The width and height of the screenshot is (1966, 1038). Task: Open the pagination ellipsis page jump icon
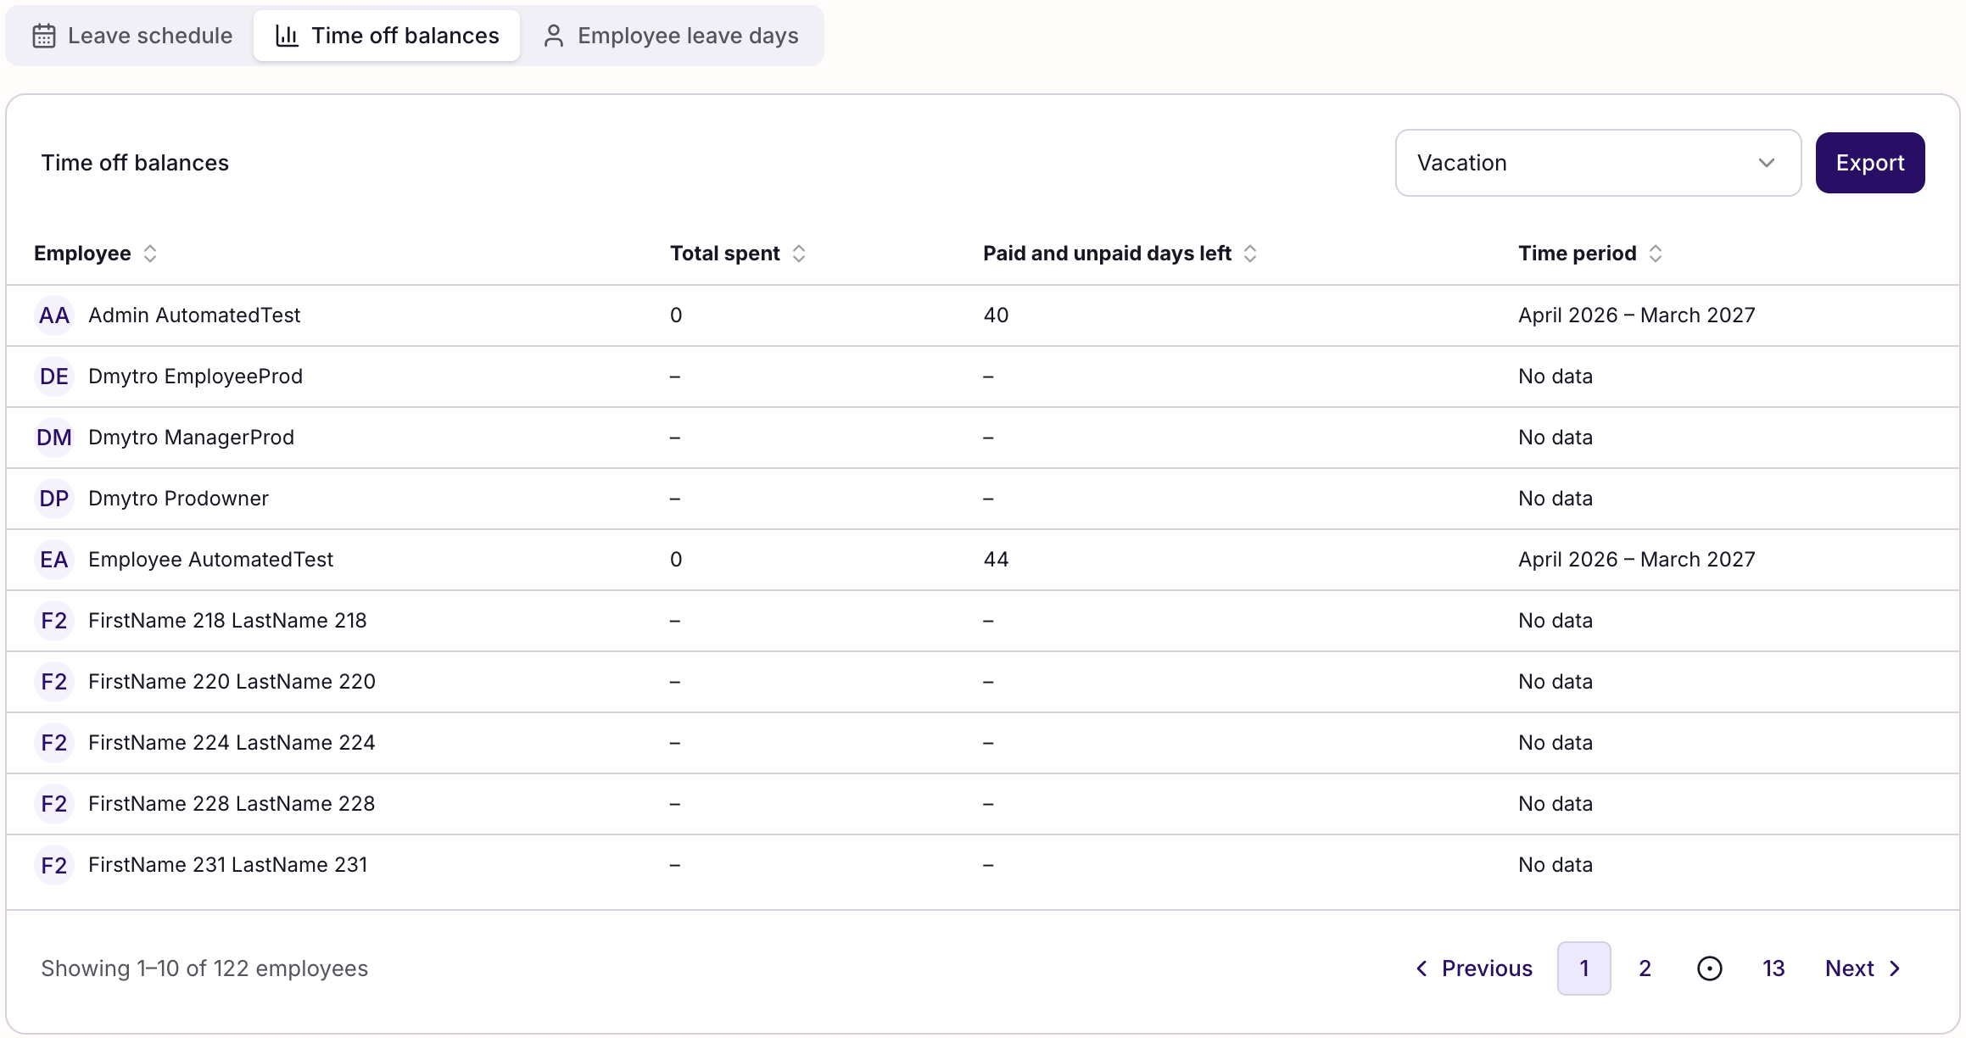[1710, 968]
